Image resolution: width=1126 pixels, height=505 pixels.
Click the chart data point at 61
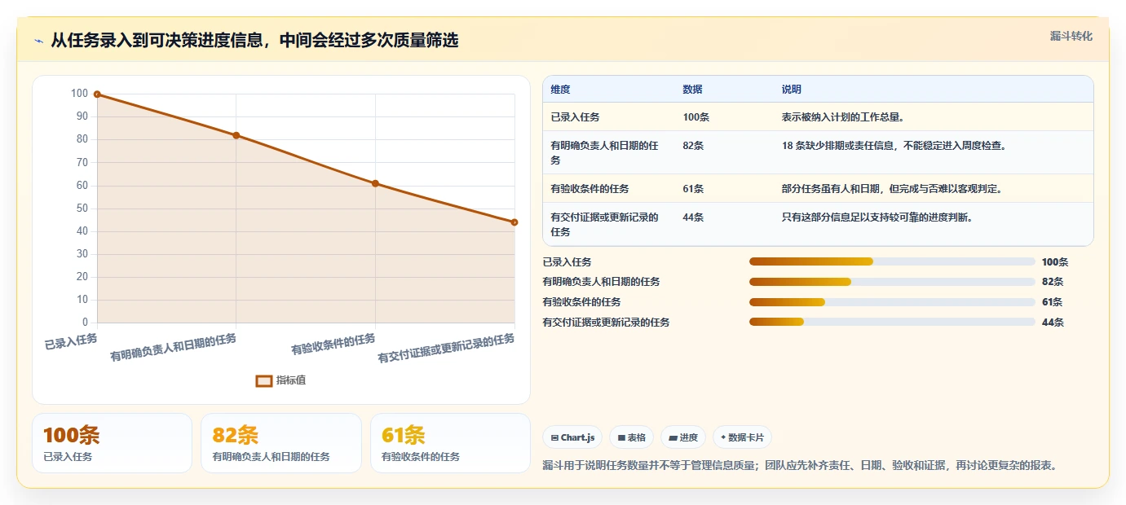click(x=375, y=183)
